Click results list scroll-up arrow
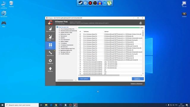The image size is (190, 107). [143, 31]
